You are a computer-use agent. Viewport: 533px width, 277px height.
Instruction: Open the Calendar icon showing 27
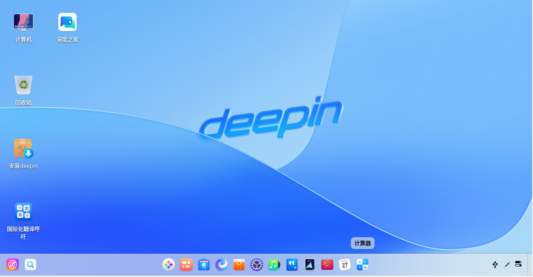pos(345,265)
